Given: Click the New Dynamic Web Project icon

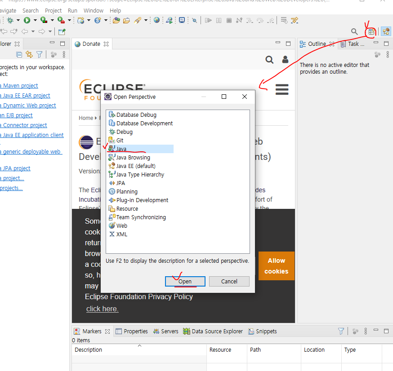Looking at the screenshot, I should (x=80, y=20).
